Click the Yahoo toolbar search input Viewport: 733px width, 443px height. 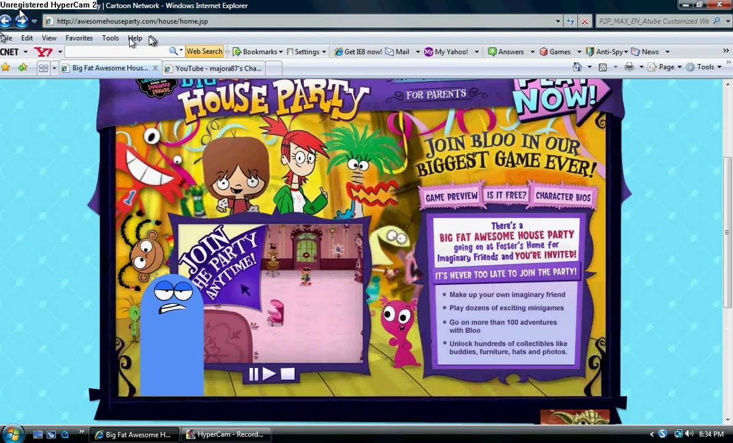click(x=116, y=52)
